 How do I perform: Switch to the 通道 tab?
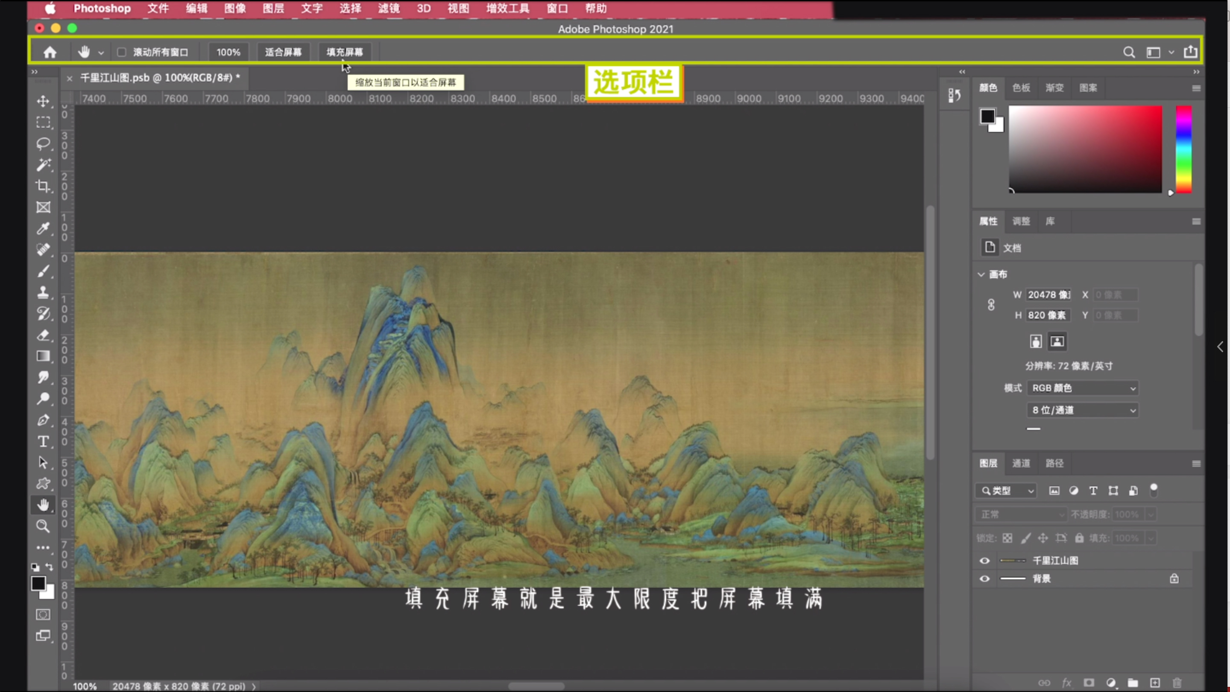pyautogui.click(x=1021, y=463)
